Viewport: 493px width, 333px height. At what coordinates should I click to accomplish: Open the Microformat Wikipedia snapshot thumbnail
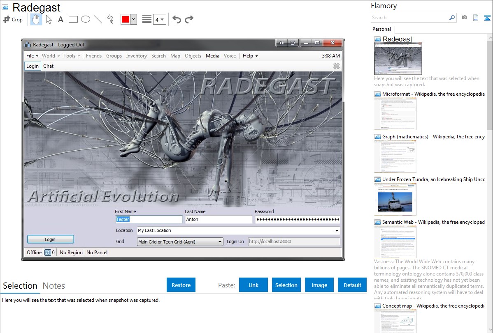coord(395,114)
